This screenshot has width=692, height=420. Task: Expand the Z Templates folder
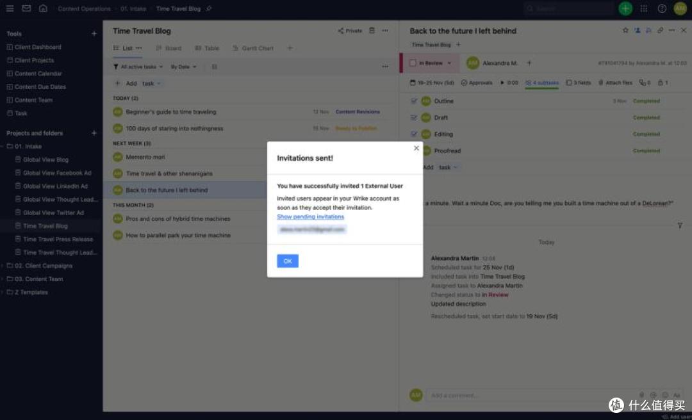point(2,292)
